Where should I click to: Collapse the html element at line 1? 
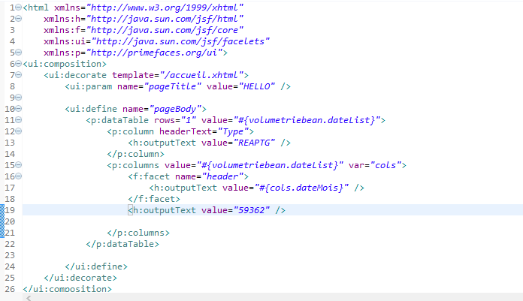[x=19, y=8]
